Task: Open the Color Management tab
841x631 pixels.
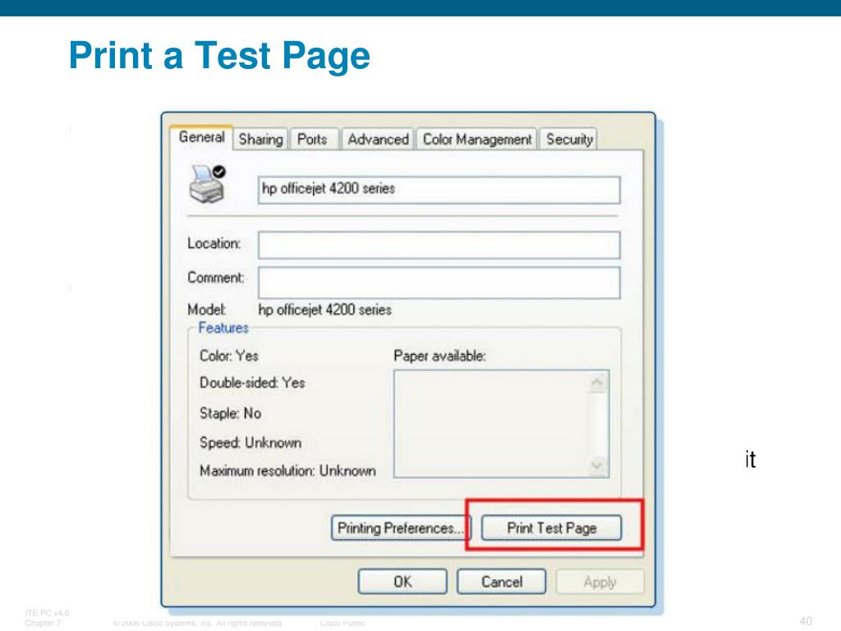Action: click(x=477, y=140)
